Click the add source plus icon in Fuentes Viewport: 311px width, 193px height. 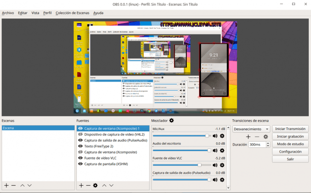pos(81,185)
